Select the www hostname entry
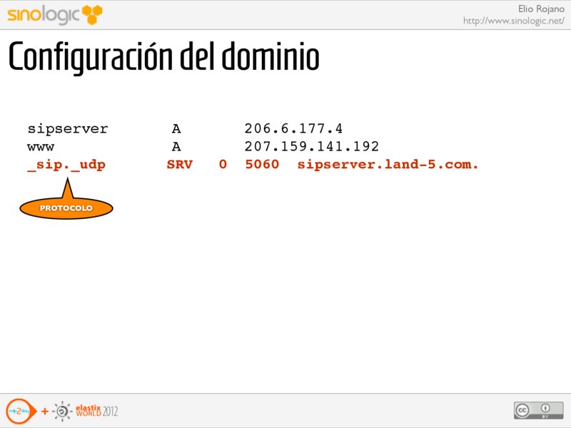This screenshot has width=571, height=428. coord(40,147)
